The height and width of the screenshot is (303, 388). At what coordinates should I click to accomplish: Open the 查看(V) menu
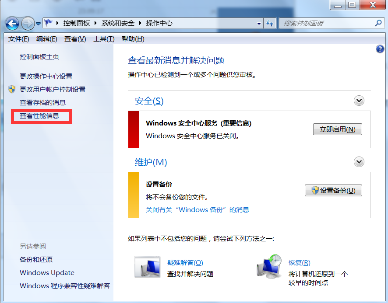[75, 39]
